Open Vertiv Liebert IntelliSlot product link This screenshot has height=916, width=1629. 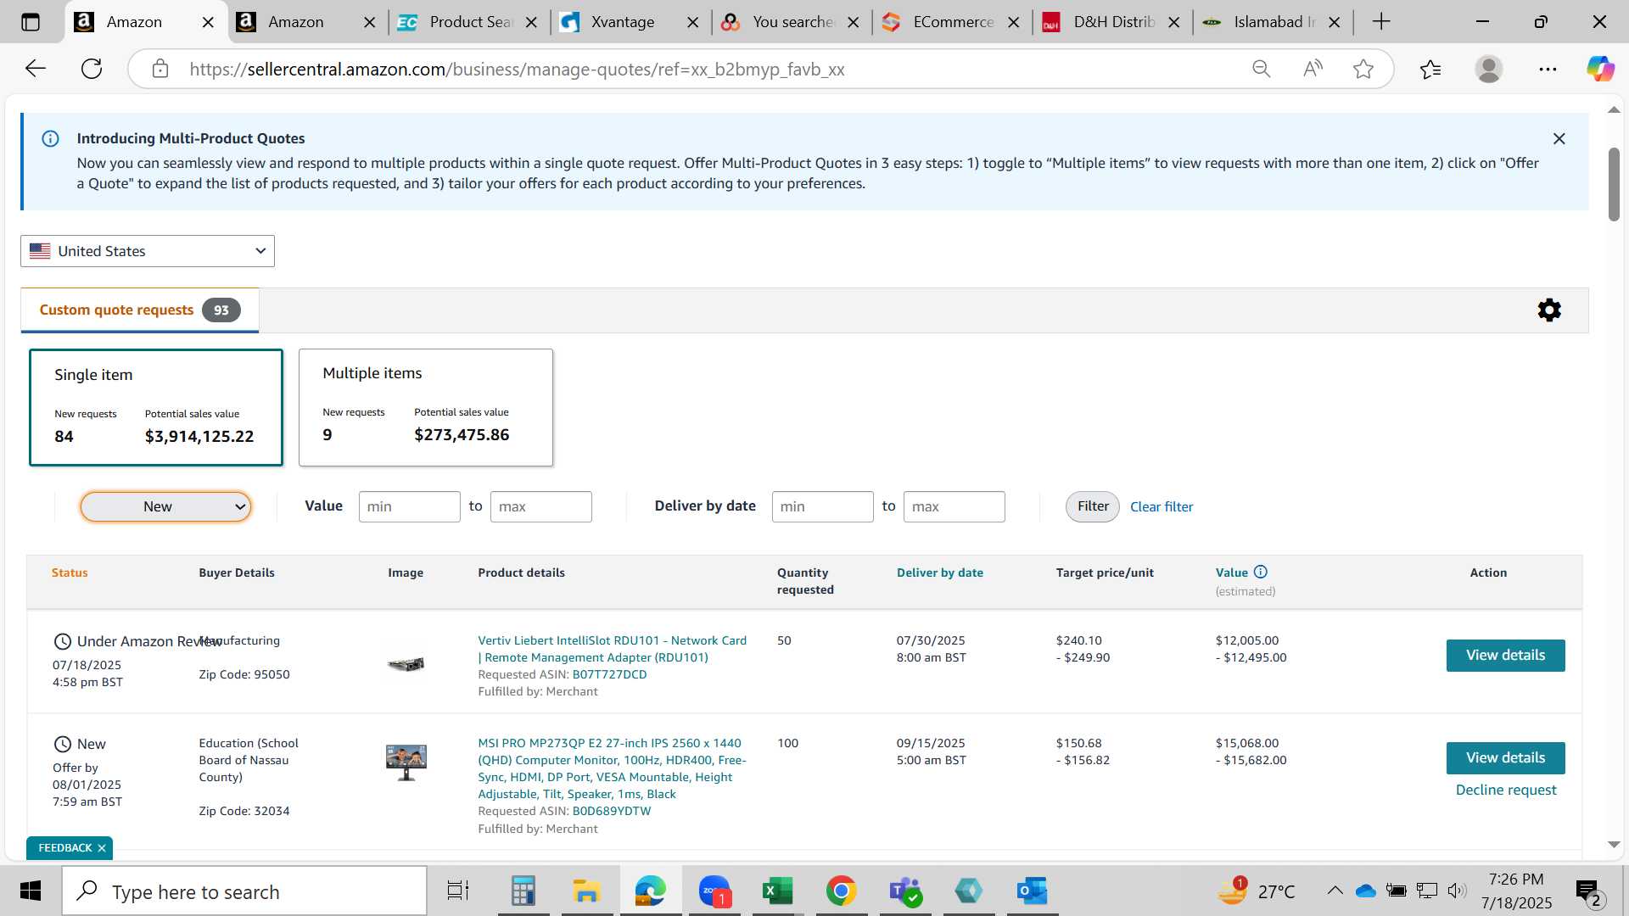pos(612,649)
